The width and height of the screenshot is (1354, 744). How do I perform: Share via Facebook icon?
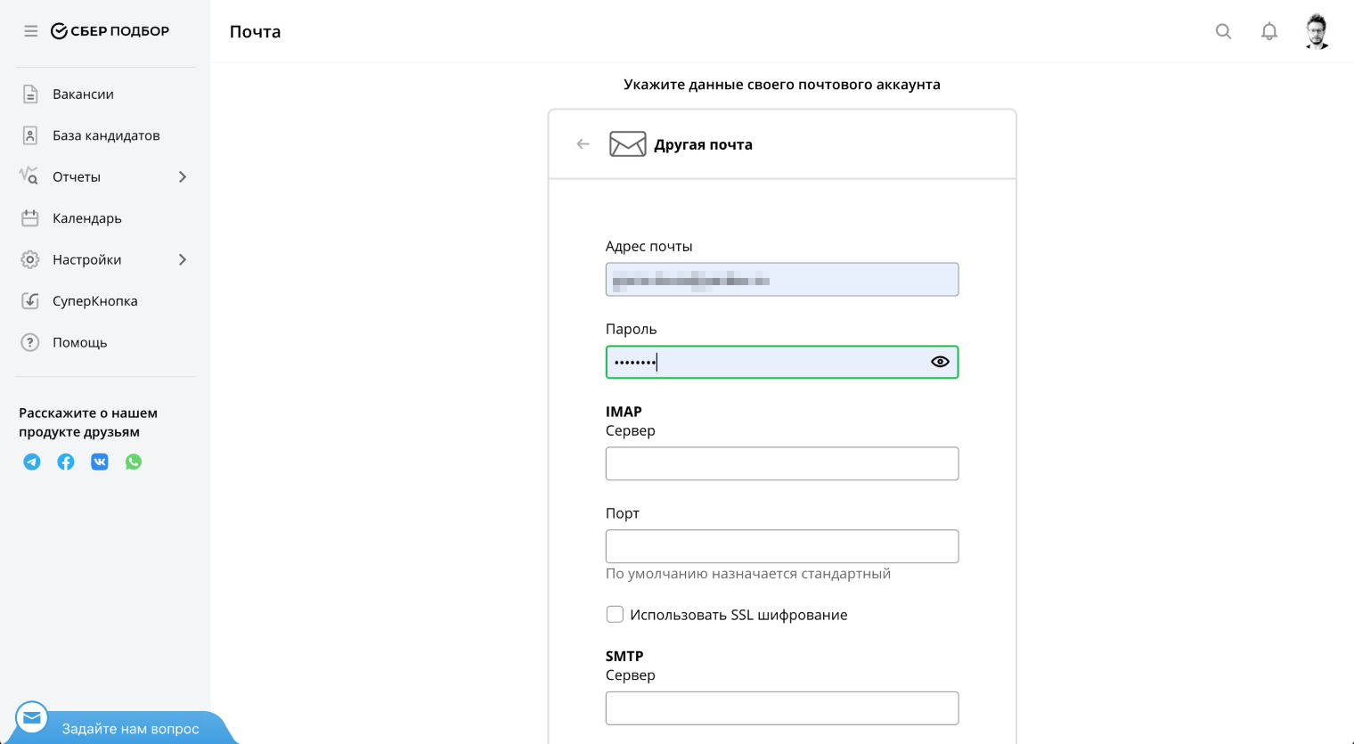66,462
